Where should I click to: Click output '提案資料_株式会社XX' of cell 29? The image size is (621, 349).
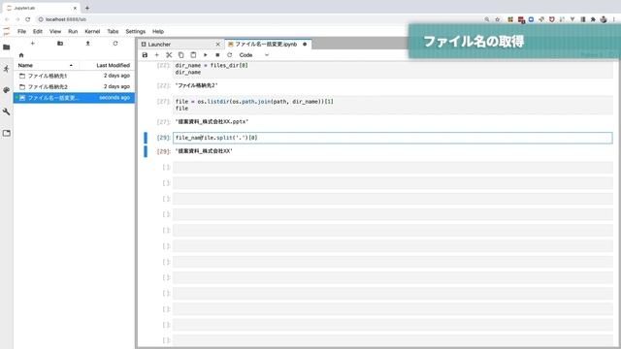204,151
